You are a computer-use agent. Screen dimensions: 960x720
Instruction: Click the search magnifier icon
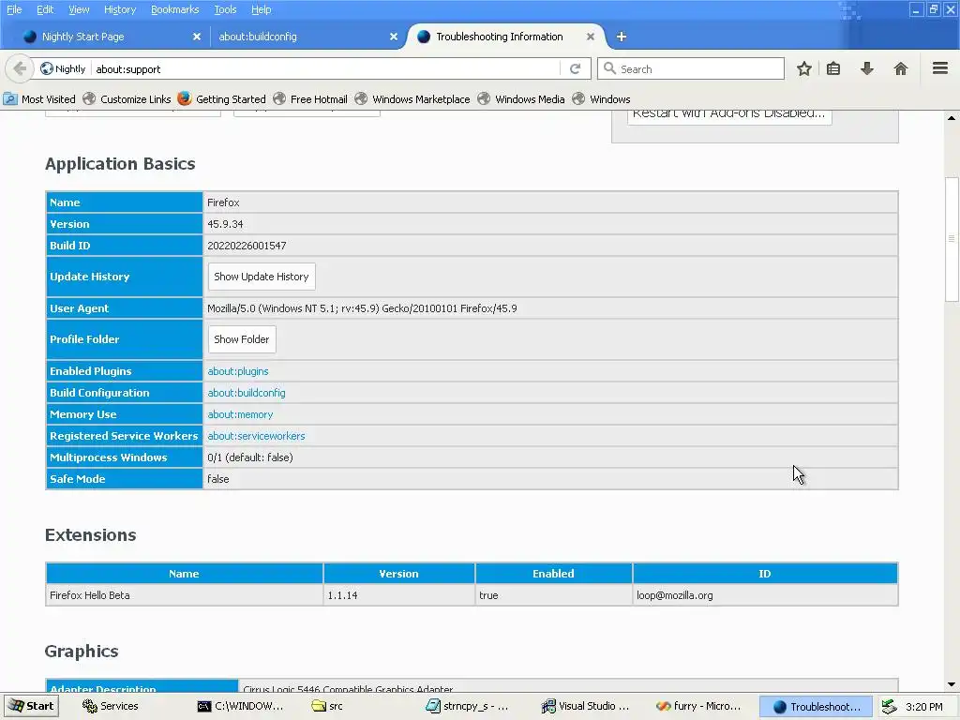pyautogui.click(x=609, y=68)
